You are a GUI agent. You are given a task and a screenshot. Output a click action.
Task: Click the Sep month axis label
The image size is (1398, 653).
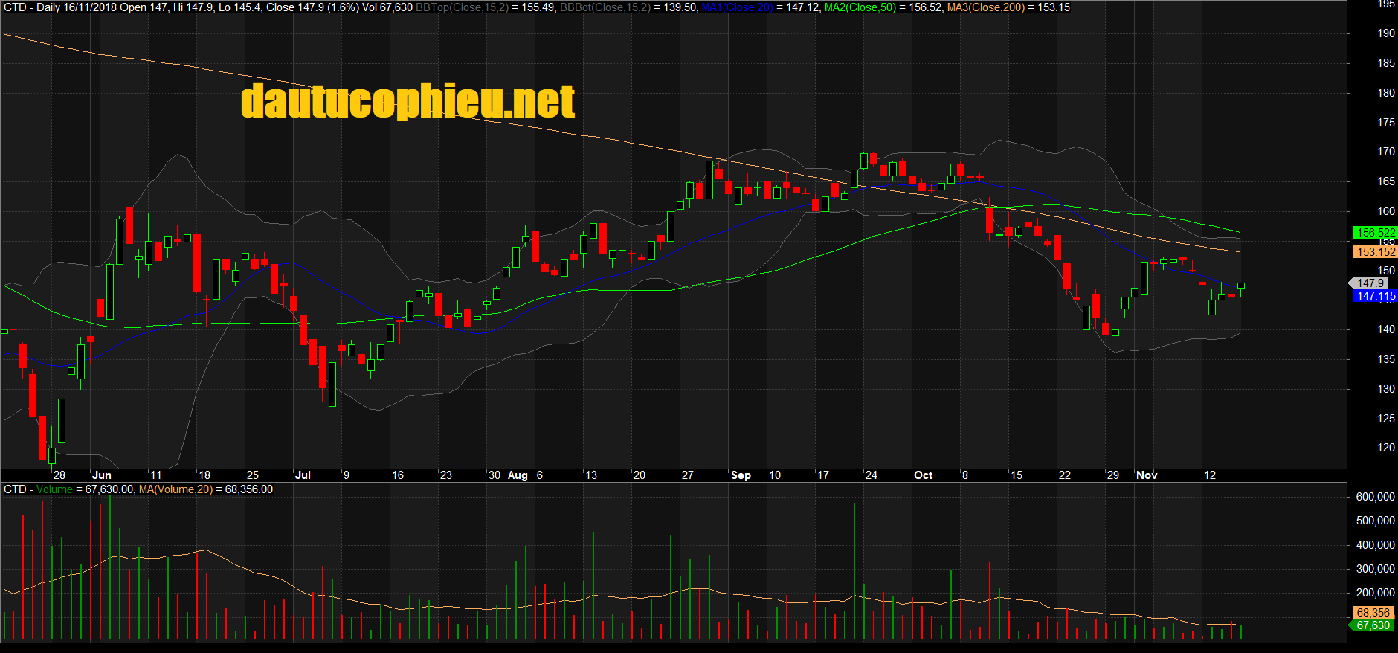(741, 475)
